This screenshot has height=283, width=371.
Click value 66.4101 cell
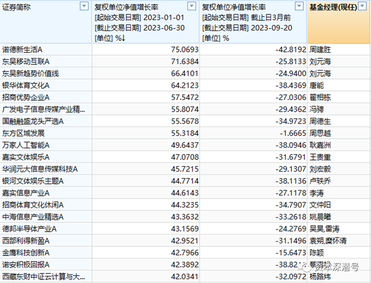pos(185,74)
